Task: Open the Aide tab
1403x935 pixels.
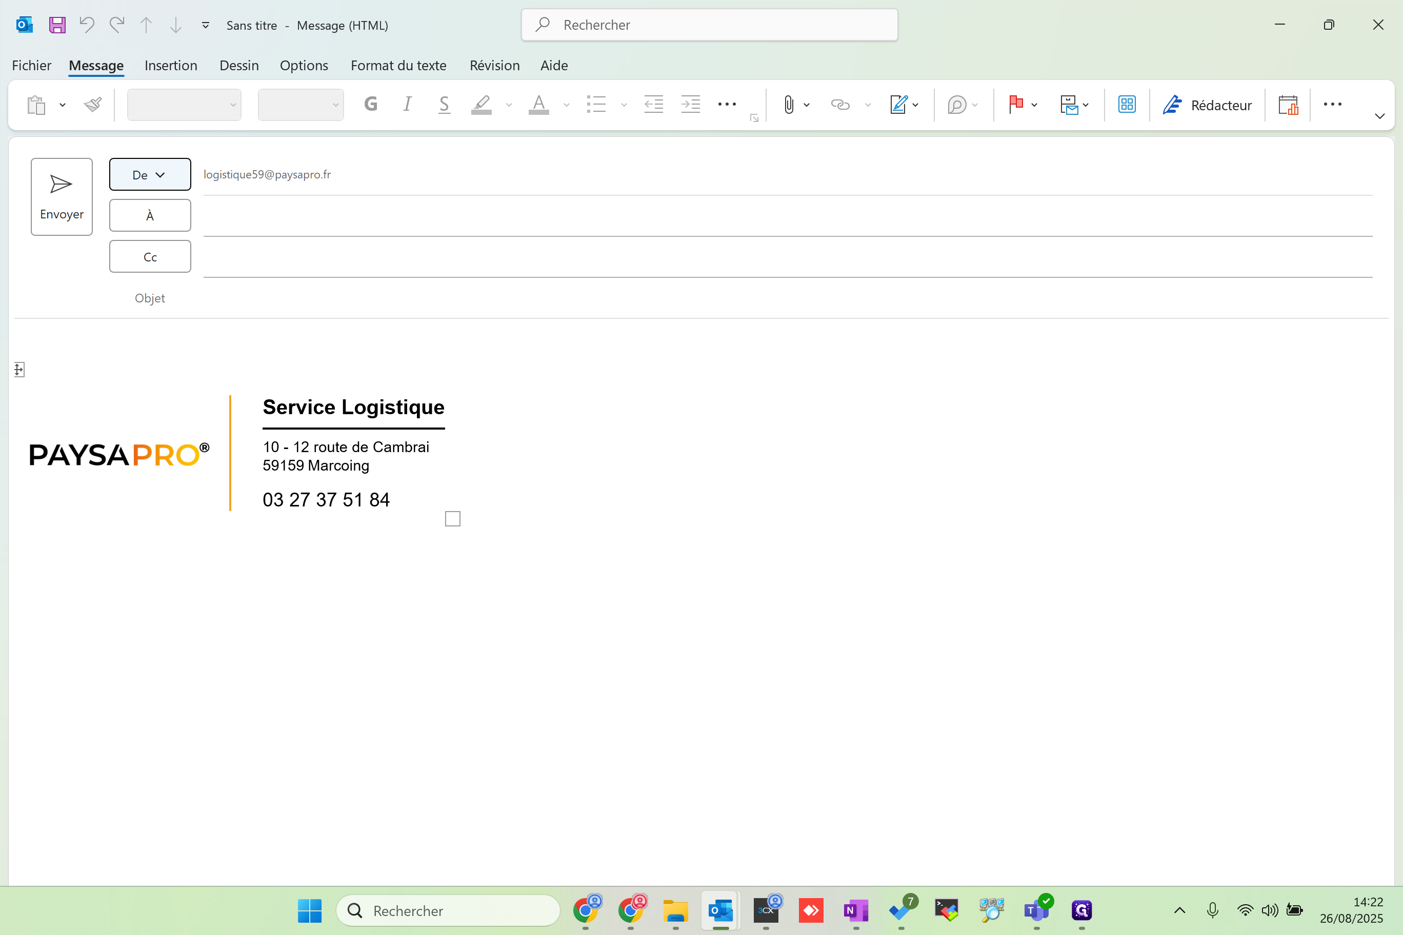Action: pyautogui.click(x=554, y=65)
